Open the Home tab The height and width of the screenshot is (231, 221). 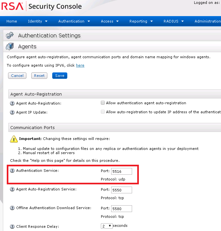[12, 21]
